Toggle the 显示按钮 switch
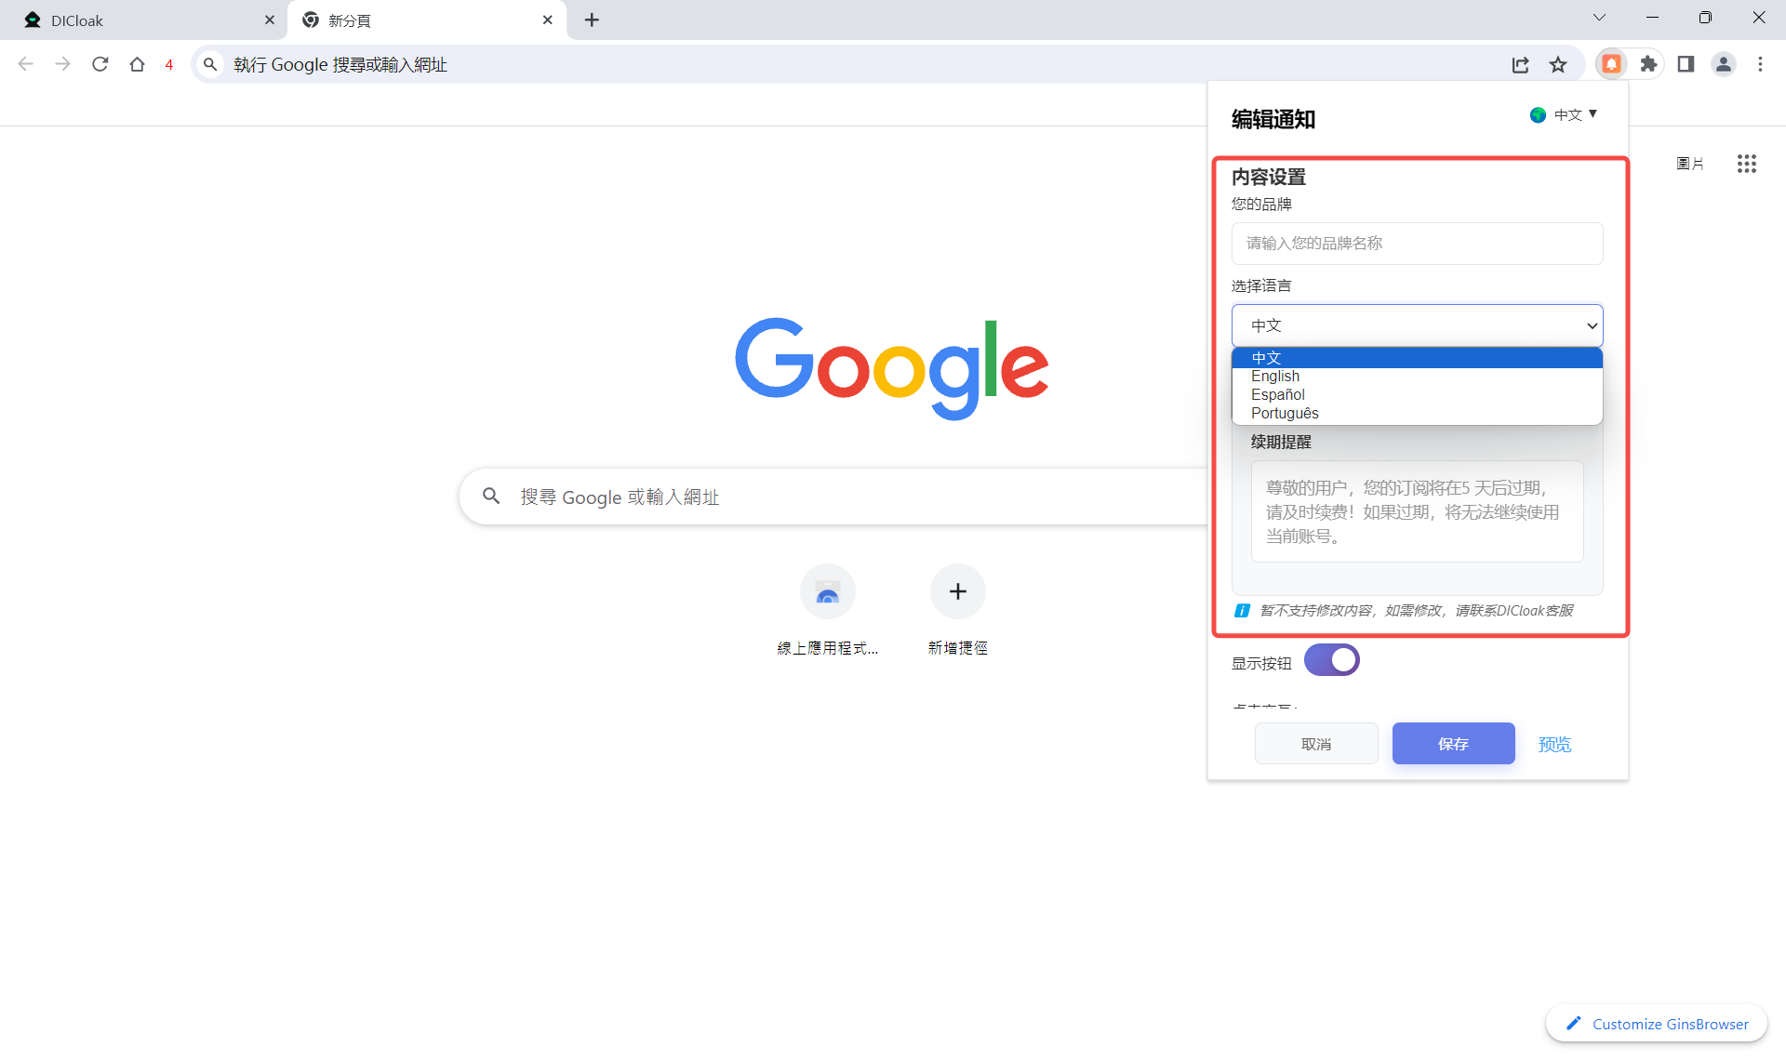The image size is (1786, 1060). point(1331,660)
